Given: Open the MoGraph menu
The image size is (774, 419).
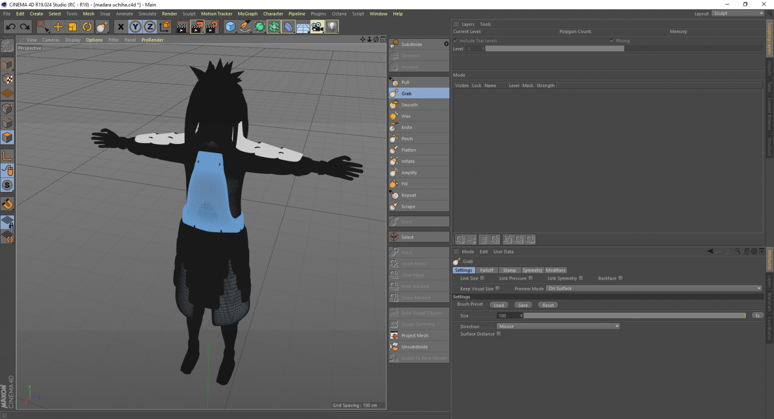Looking at the screenshot, I should tap(248, 13).
